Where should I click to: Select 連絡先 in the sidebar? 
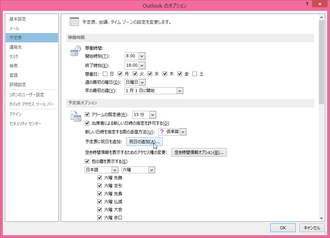point(32,47)
